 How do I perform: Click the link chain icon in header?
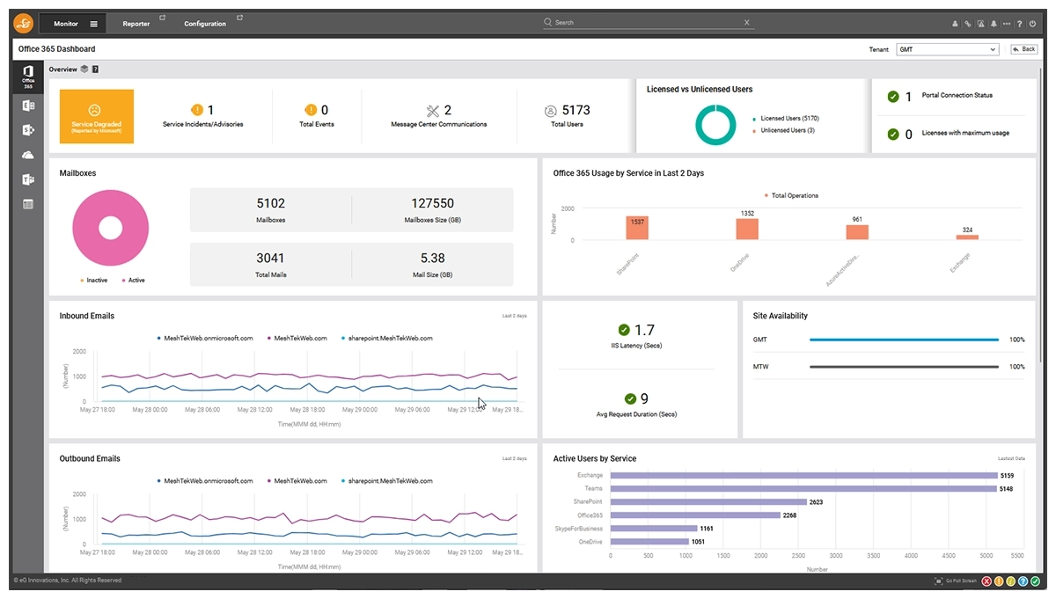pos(968,24)
